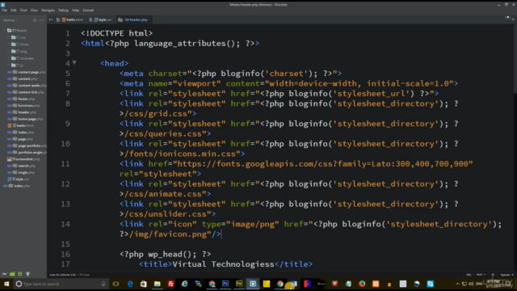
Task: Change the Spaces indentation setting
Action: click(x=506, y=275)
